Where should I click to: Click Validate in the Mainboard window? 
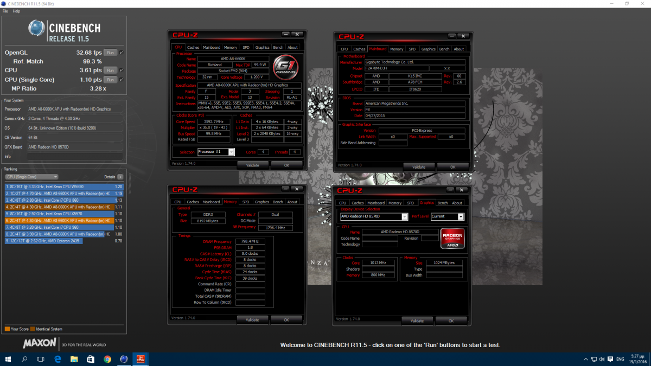[419, 167]
